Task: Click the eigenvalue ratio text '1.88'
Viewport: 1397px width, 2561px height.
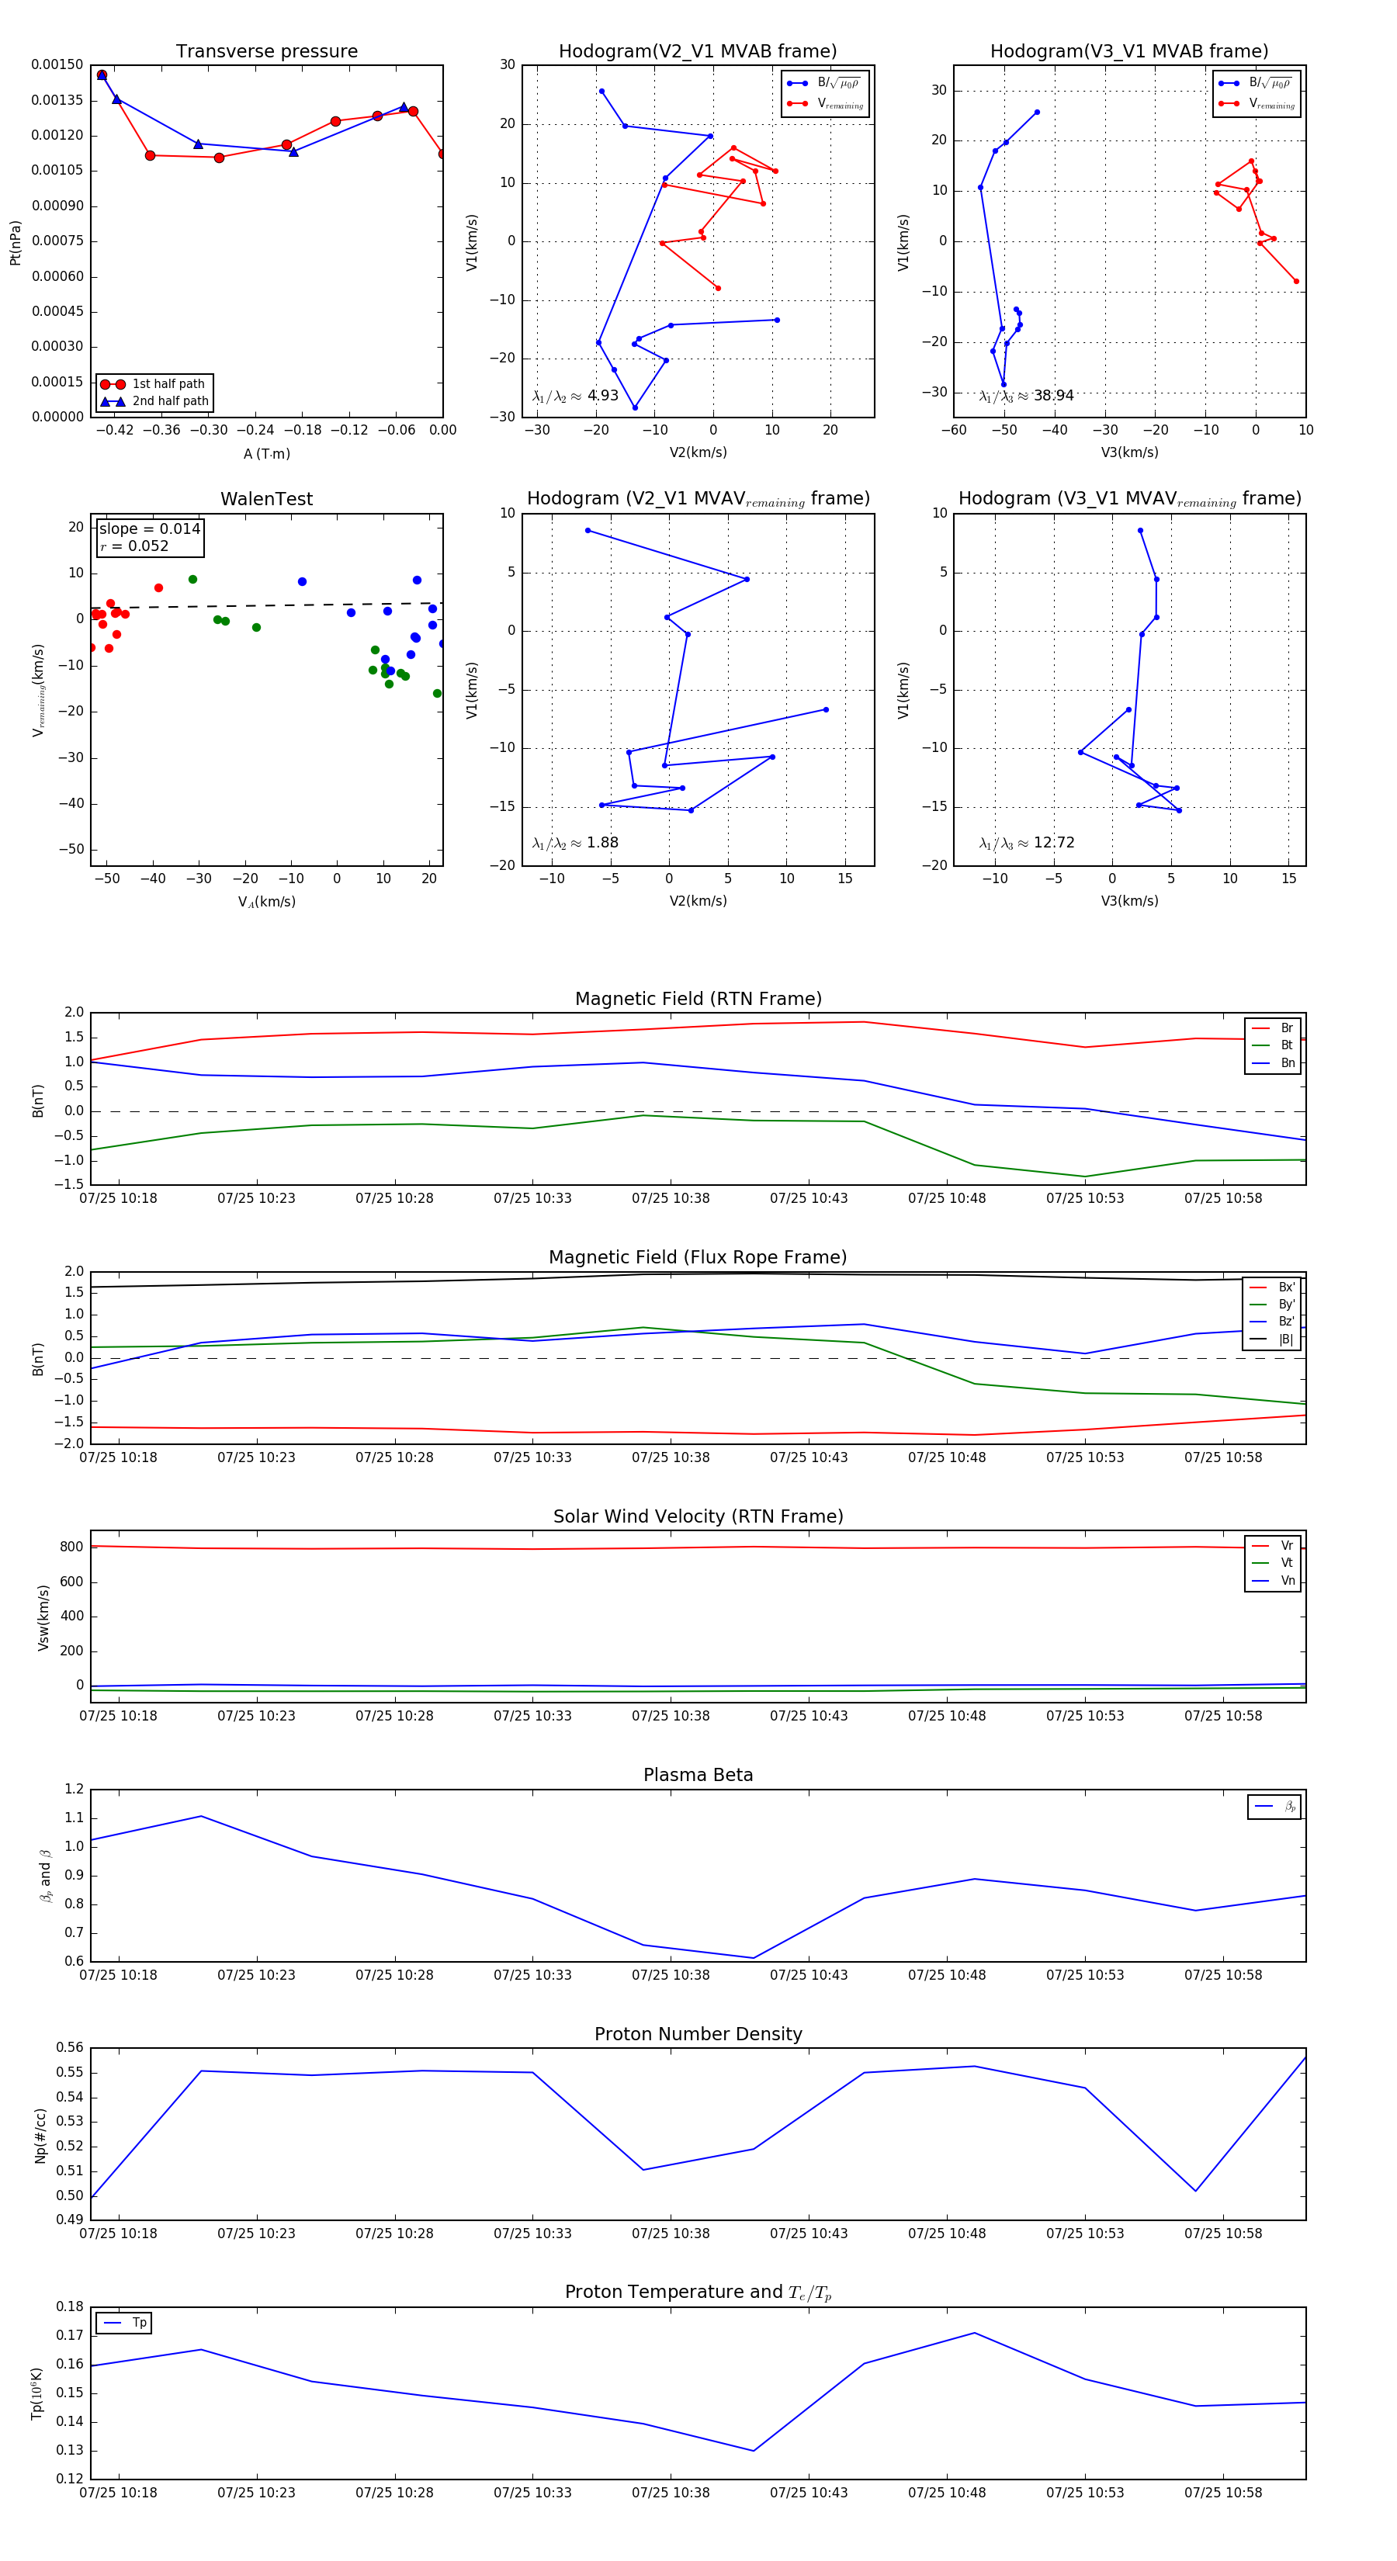Action: coord(602,843)
